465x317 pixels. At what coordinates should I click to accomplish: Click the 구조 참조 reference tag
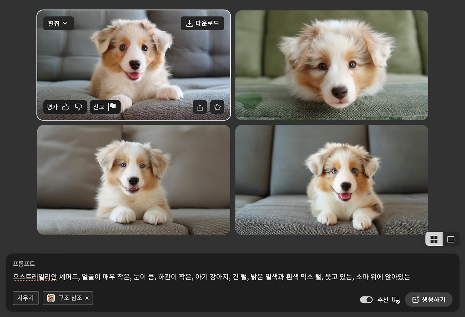(x=71, y=298)
